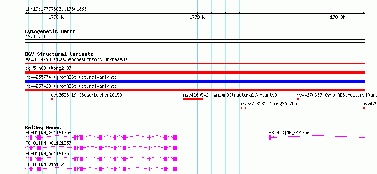
Task: Select the DGV Structural Variants track title
Action: (59, 54)
